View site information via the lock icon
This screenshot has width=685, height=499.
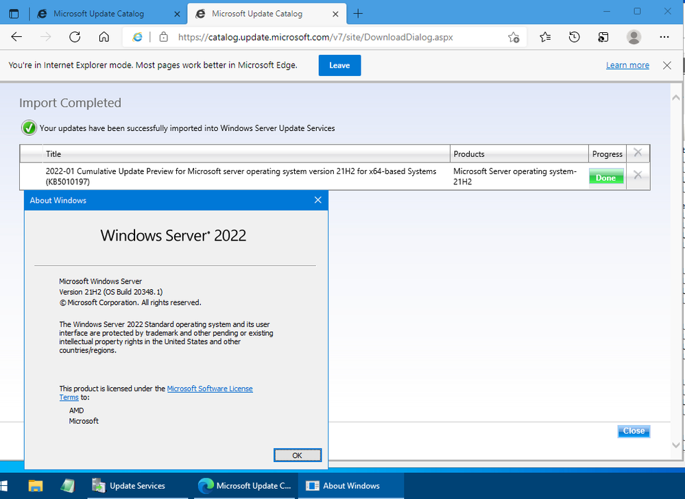pos(163,37)
